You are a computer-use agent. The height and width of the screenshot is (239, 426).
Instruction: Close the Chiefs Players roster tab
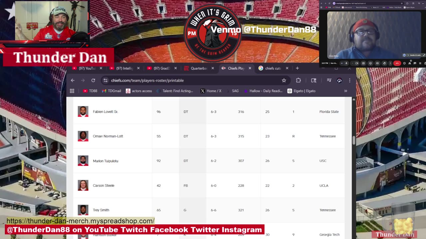tap(250, 68)
